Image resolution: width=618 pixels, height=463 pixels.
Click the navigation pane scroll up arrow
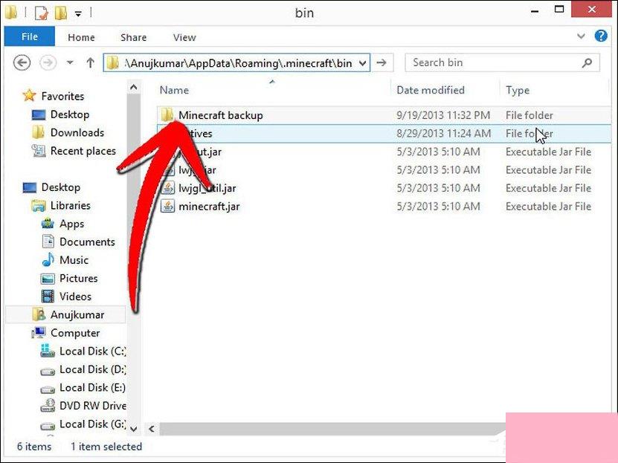point(134,87)
